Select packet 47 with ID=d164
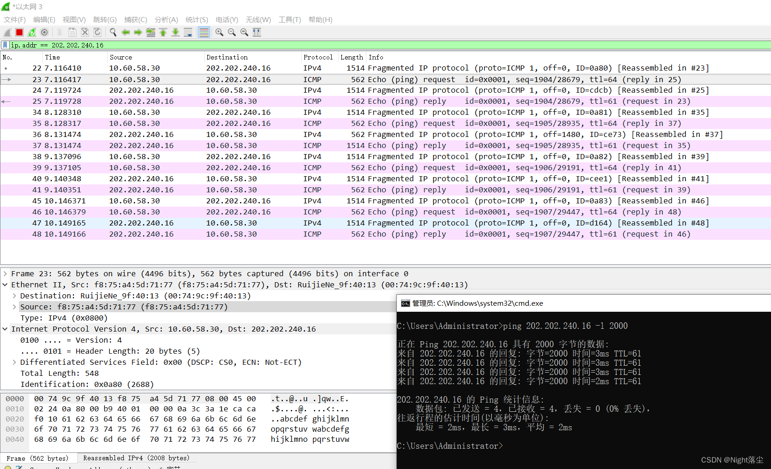The image size is (771, 469). tap(385, 223)
